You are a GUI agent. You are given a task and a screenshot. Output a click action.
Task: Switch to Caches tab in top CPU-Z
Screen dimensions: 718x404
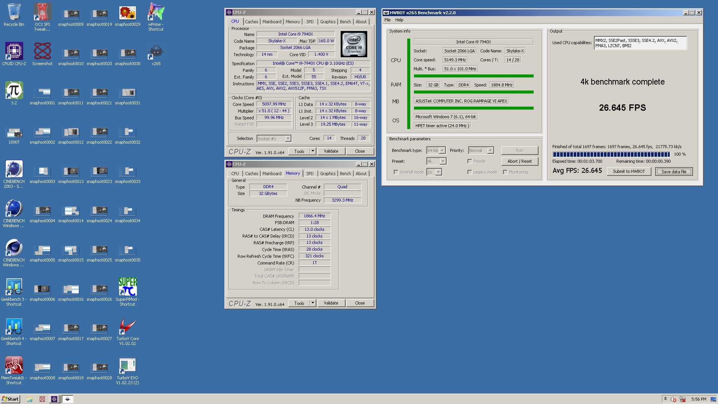point(251,22)
